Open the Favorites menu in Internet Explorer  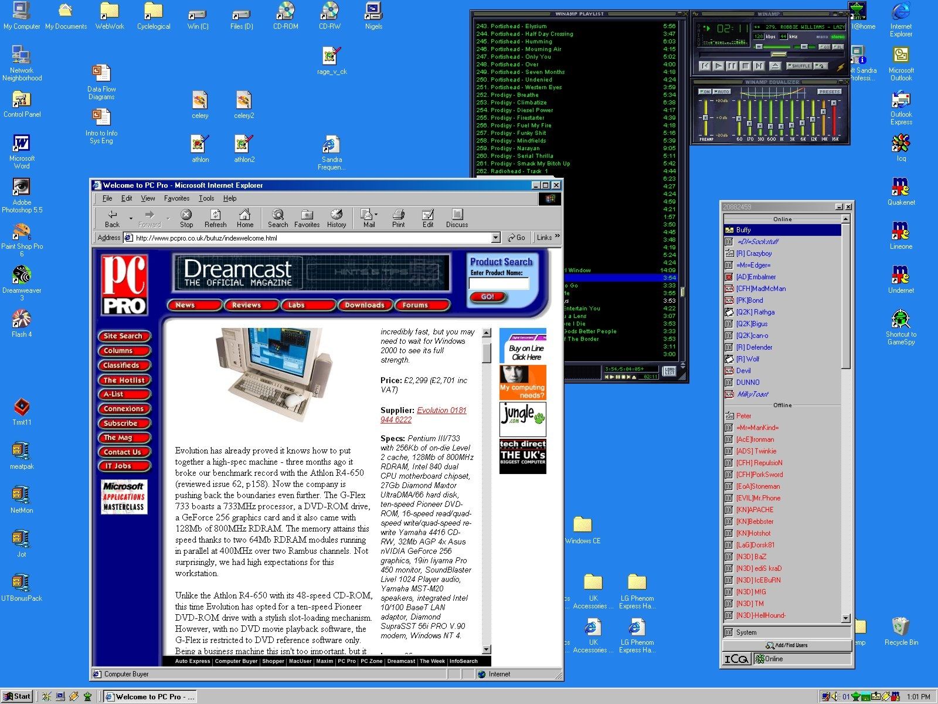[176, 198]
